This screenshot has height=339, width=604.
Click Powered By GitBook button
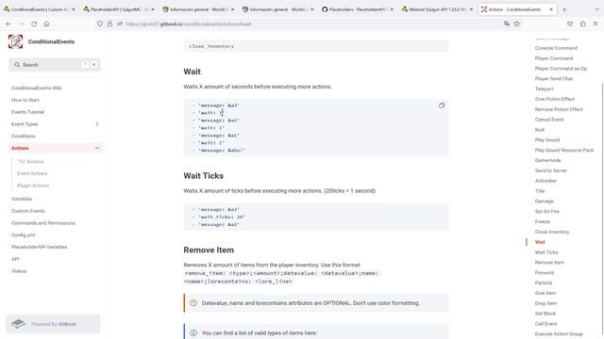[53, 324]
